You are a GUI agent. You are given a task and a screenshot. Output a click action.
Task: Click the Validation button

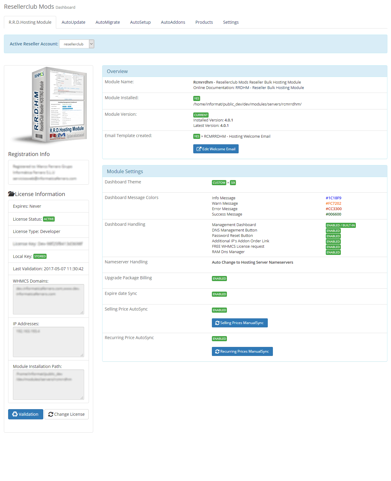point(26,414)
